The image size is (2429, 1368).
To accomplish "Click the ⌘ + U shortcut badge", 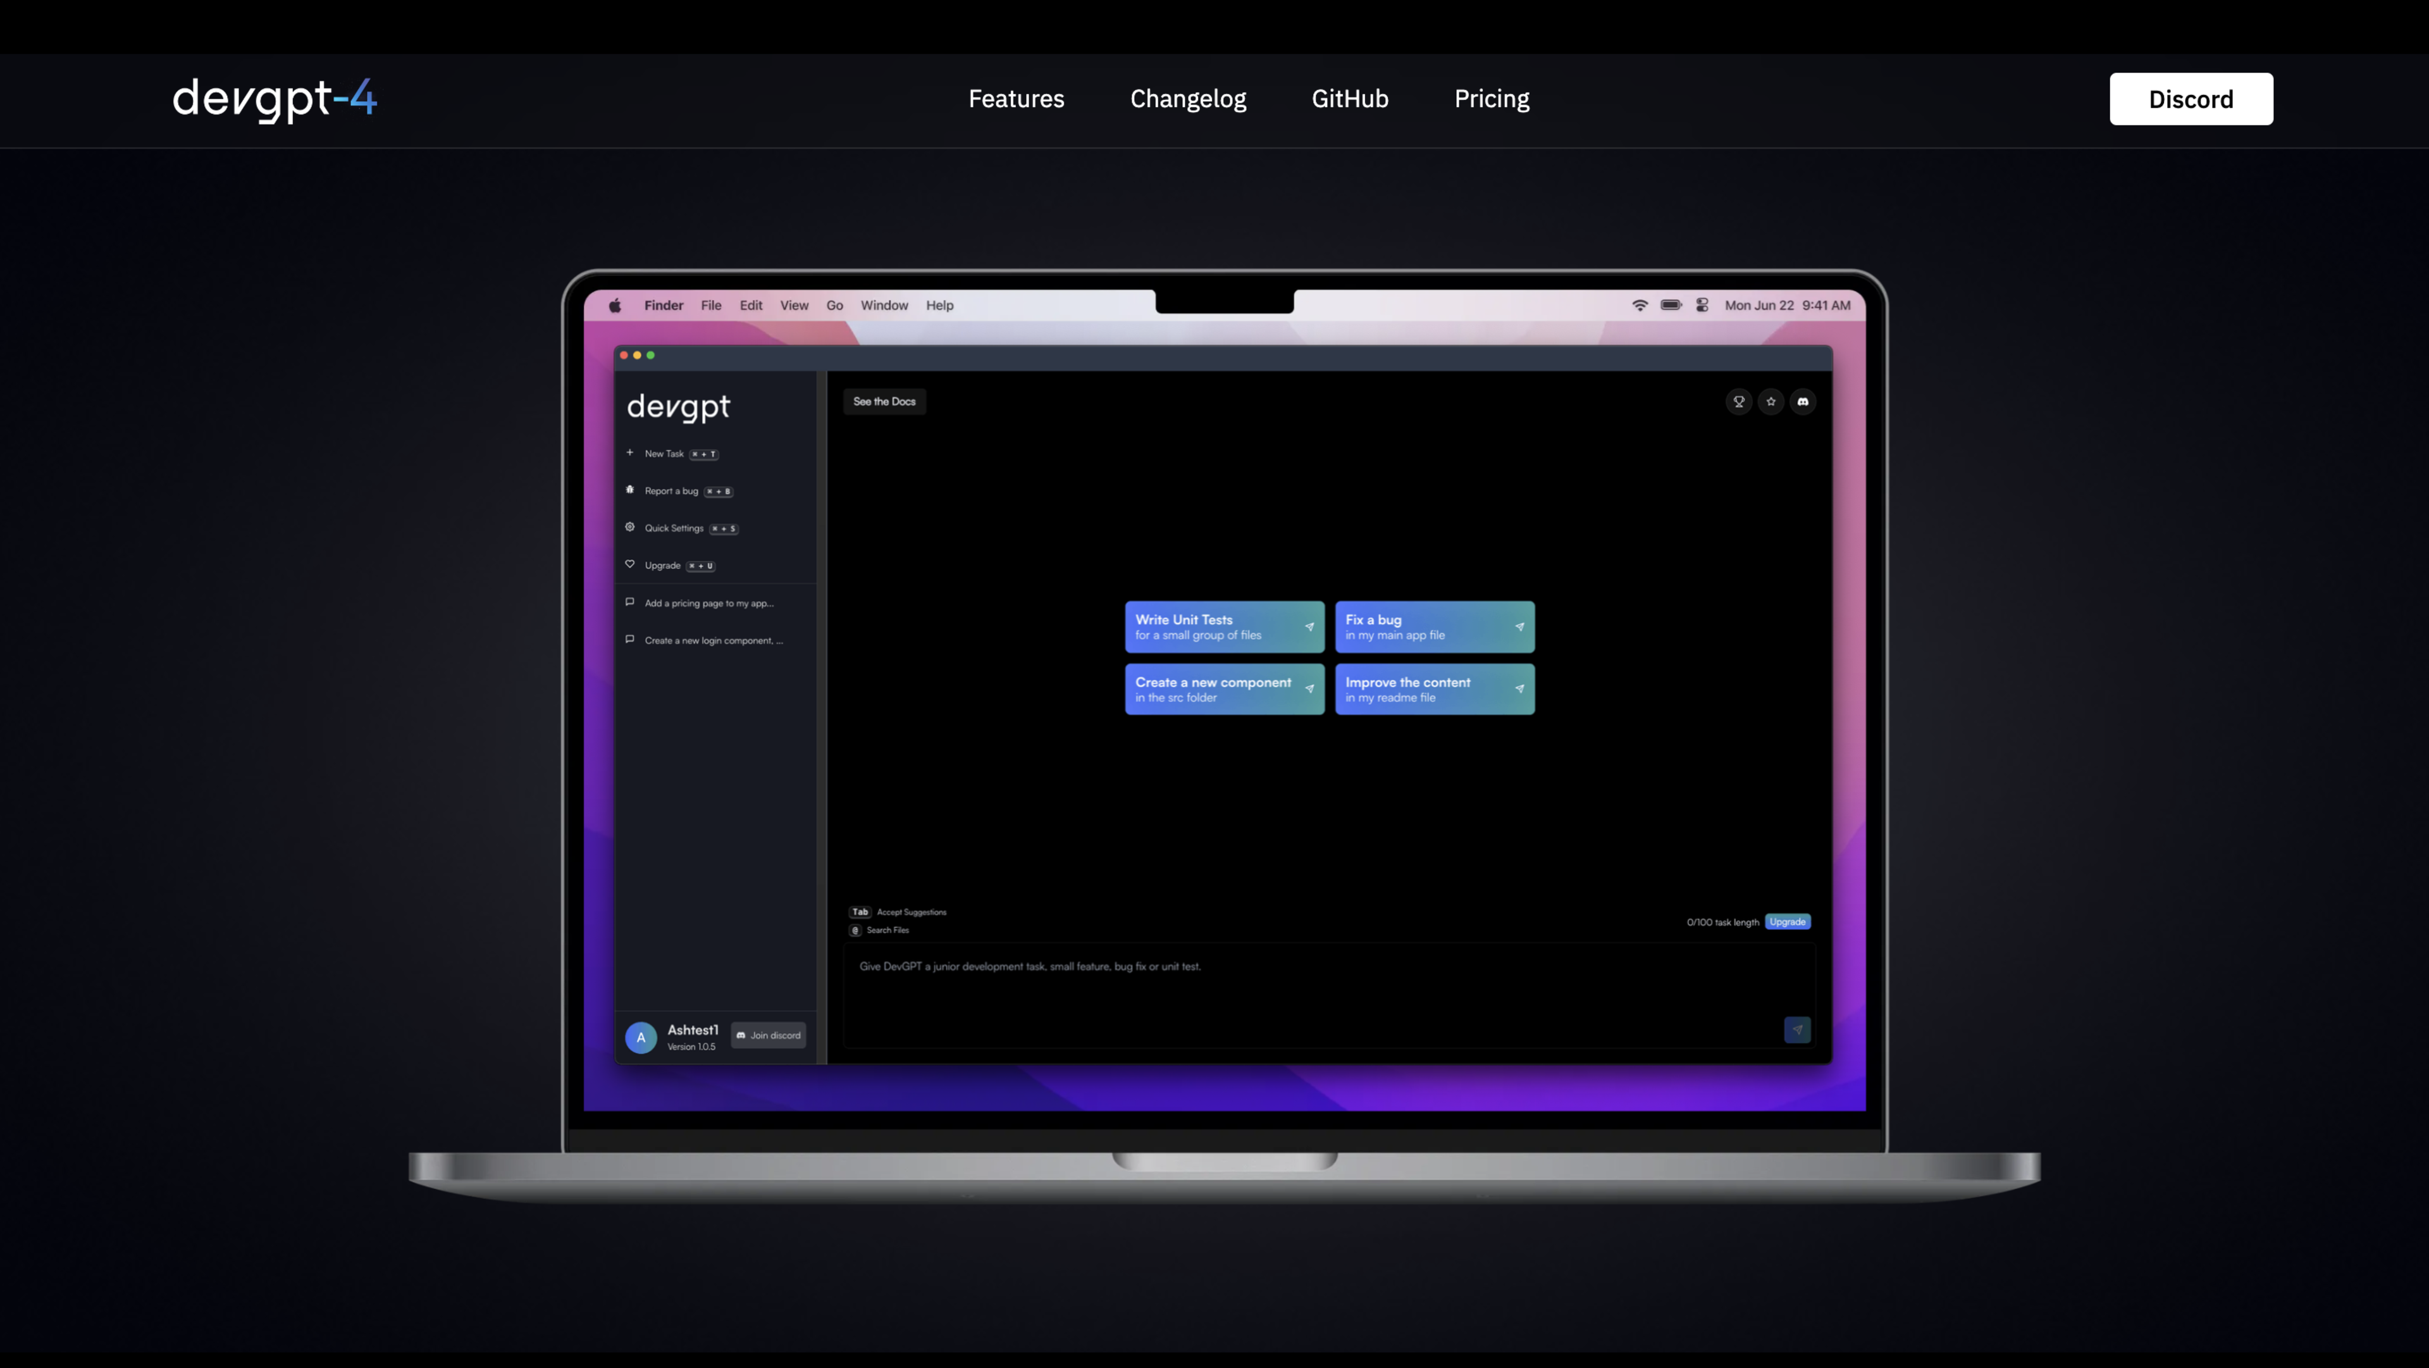I will point(701,566).
